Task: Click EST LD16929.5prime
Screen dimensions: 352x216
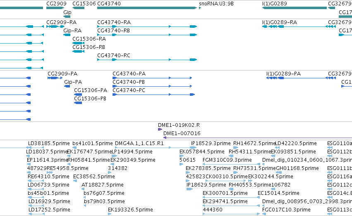Action: [x=49, y=202]
